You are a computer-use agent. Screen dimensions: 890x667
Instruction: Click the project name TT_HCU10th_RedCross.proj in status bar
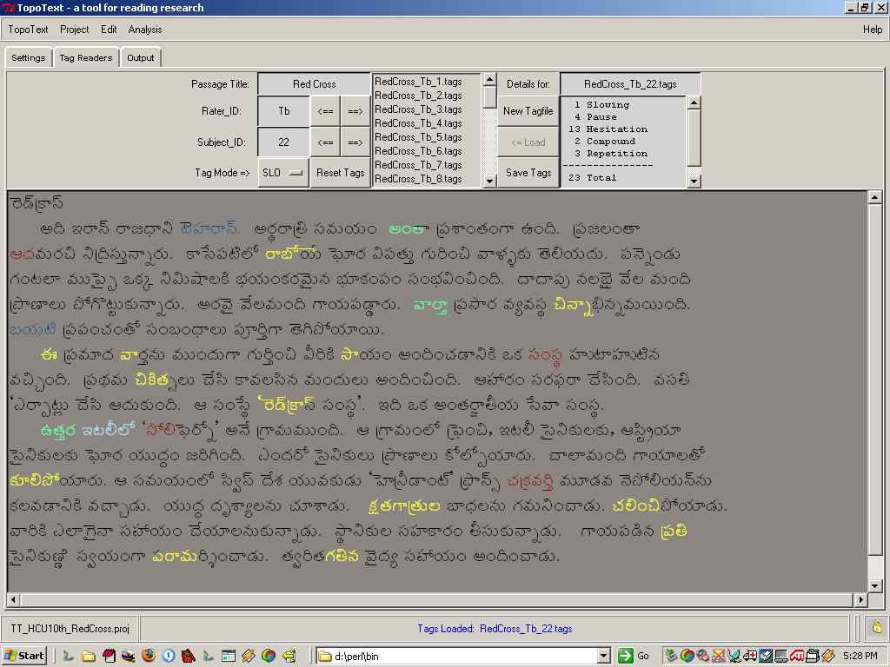click(70, 629)
